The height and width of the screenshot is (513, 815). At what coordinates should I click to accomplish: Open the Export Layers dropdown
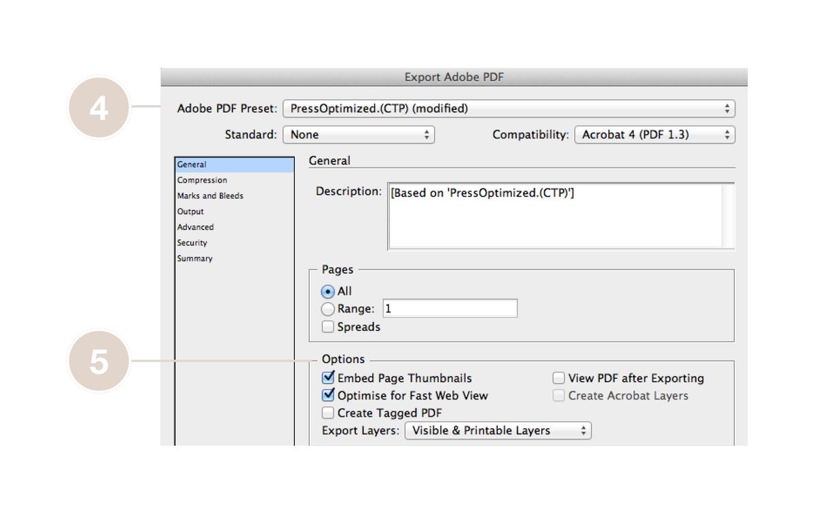[498, 430]
